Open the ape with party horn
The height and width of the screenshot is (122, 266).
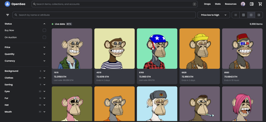[200, 104]
